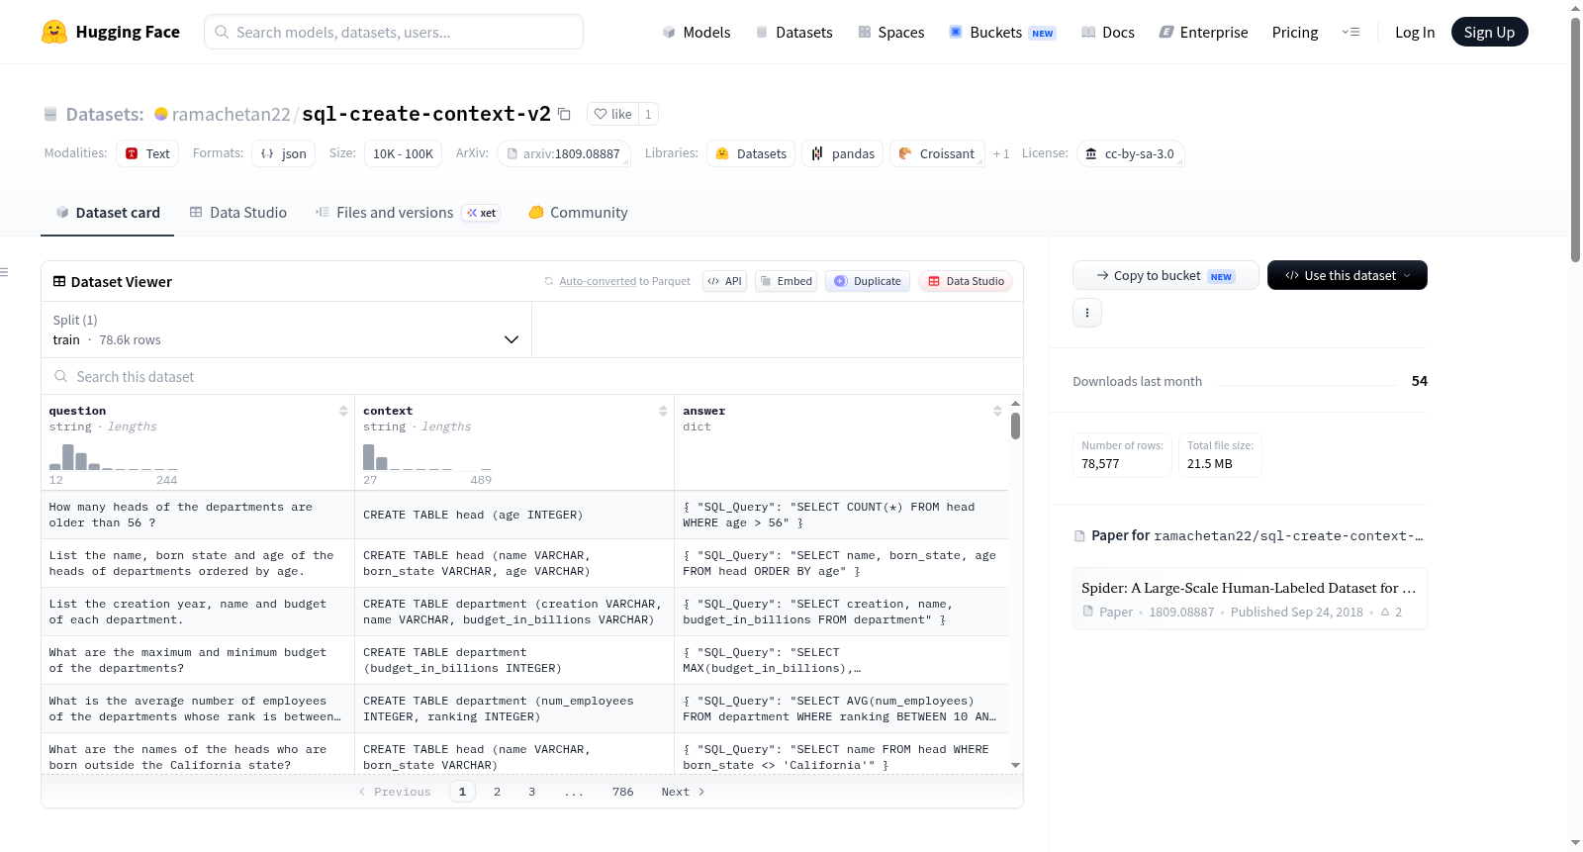Open arxiv:1809.08887 tag
The width and height of the screenshot is (1583, 852).
coord(564,153)
